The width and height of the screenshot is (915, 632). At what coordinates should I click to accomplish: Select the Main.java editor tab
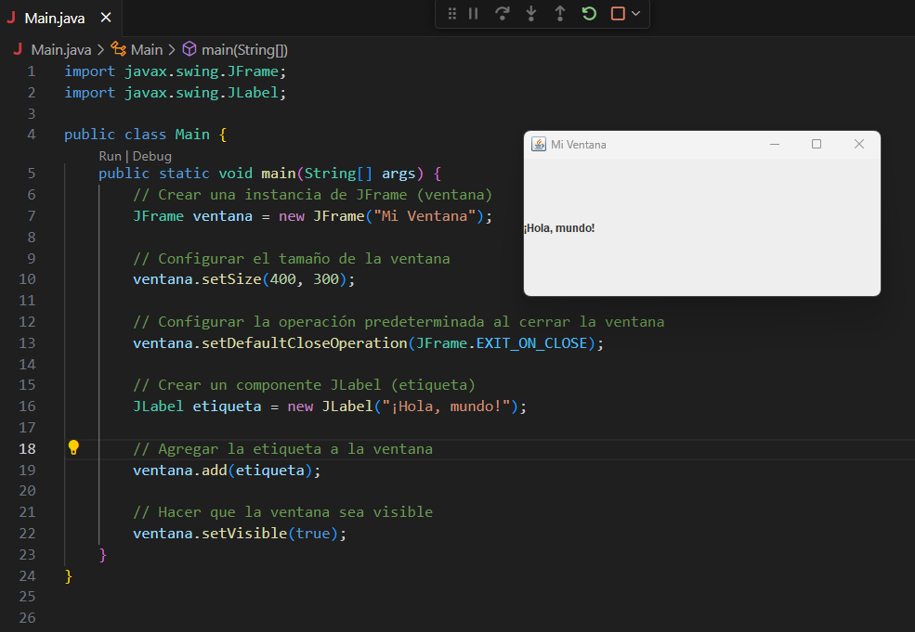[59, 18]
